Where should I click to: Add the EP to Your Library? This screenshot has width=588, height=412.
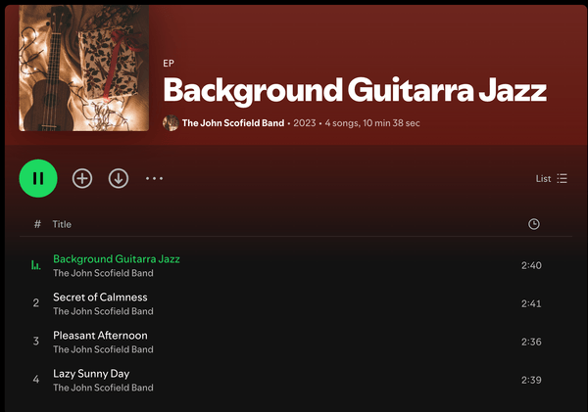(82, 178)
